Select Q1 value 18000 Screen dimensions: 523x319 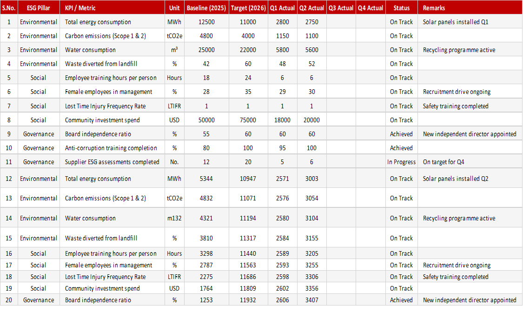[282, 120]
